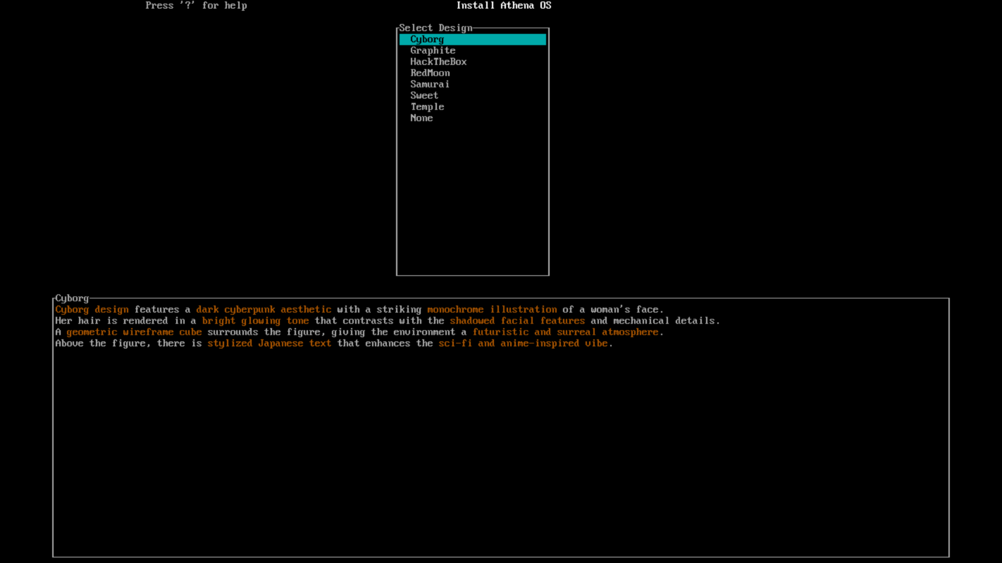Screen dimensions: 1002x563
Task: Click the Install Athena OS title
Action: click(x=504, y=5)
